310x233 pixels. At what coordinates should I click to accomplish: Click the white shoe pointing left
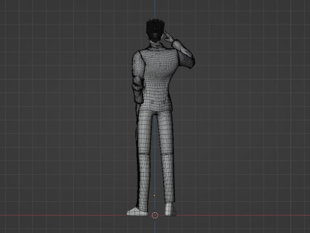coord(137,212)
